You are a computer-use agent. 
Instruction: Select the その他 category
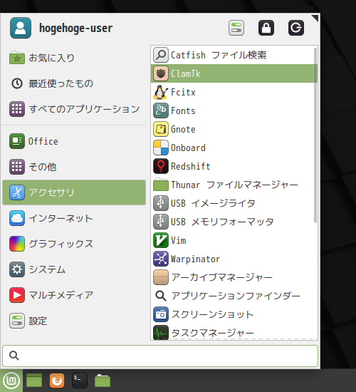74,167
